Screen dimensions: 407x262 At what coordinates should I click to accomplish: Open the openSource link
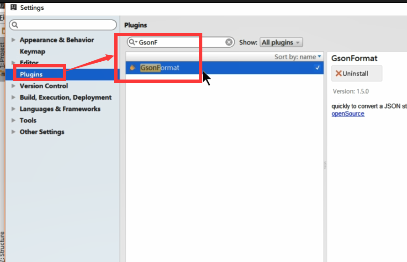(348, 114)
